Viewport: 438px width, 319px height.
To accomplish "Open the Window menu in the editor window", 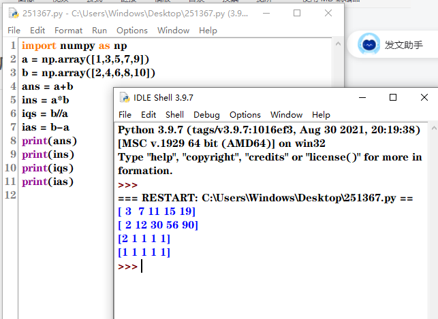I will (x=173, y=31).
